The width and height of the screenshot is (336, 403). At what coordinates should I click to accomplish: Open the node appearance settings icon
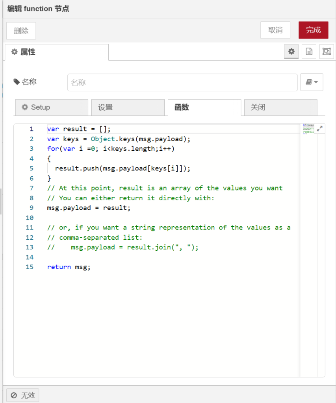pyautogui.click(x=326, y=52)
